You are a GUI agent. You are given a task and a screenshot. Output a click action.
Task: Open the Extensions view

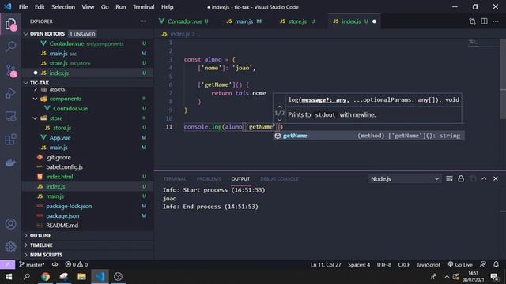(10, 140)
